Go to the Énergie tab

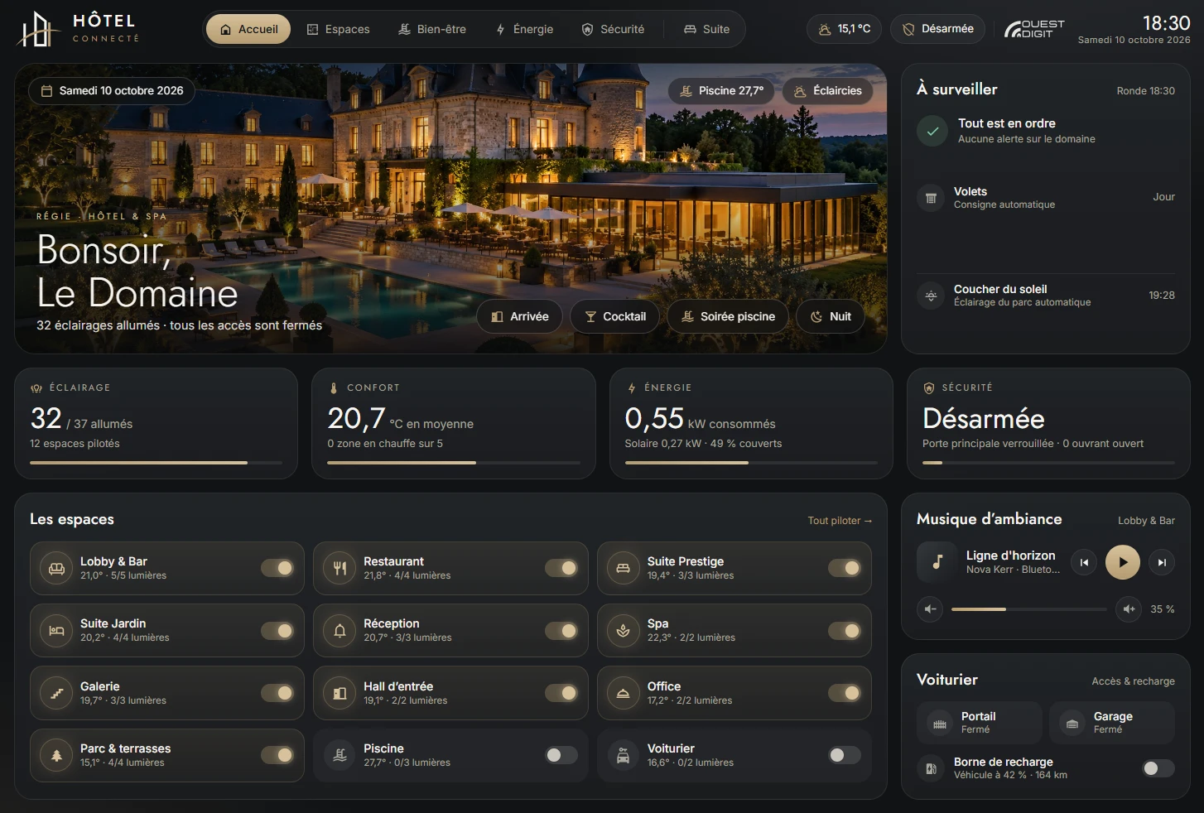pos(524,29)
